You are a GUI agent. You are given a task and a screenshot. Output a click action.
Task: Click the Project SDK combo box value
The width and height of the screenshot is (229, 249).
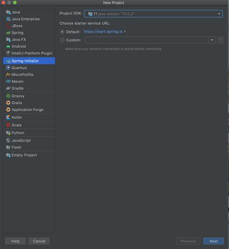[x=153, y=14]
